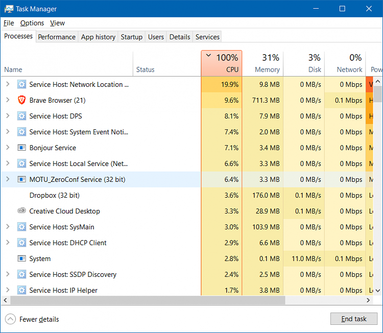Expand the Brave Browser (21) process group
This screenshot has height=333, width=383.
[x=7, y=100]
